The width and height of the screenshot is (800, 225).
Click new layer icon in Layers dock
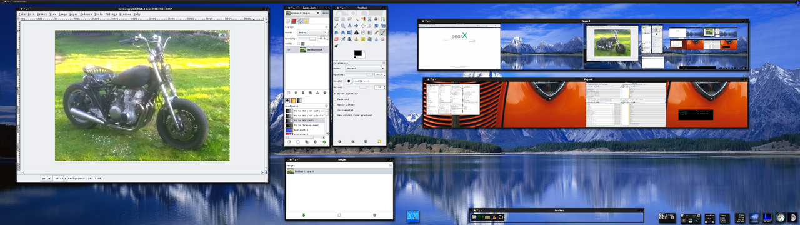click(288, 92)
